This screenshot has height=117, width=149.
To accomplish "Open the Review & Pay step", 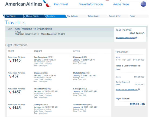I will (x=115, y=16).
